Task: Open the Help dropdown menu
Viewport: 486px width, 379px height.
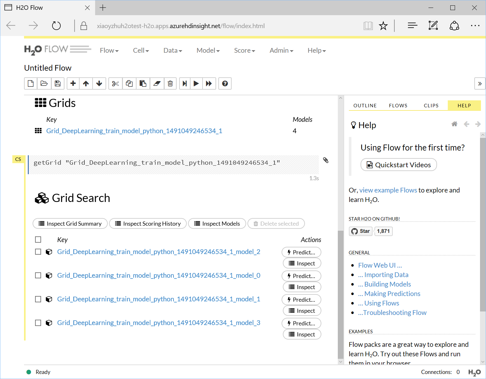Action: coord(317,50)
